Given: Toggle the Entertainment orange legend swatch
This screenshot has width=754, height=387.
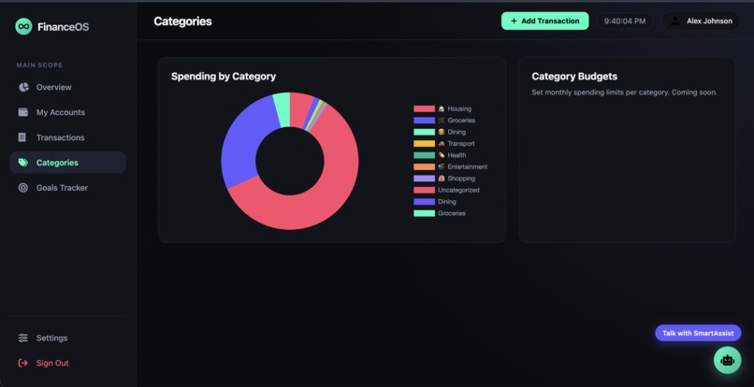Looking at the screenshot, I should tap(424, 166).
